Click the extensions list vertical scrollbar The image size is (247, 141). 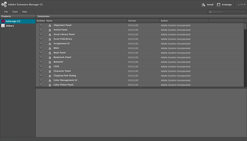pos(245,55)
